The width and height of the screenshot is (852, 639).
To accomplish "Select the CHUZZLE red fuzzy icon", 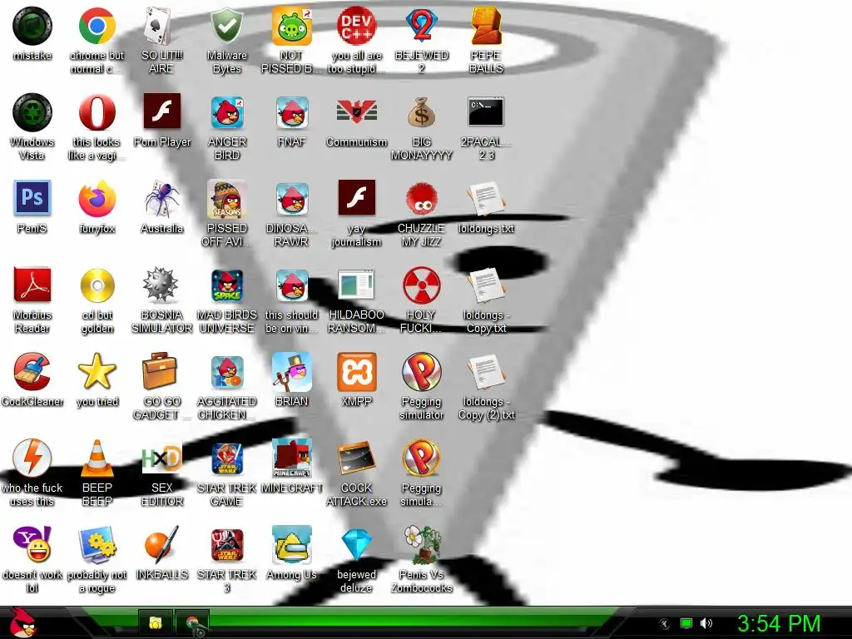I will point(422,199).
